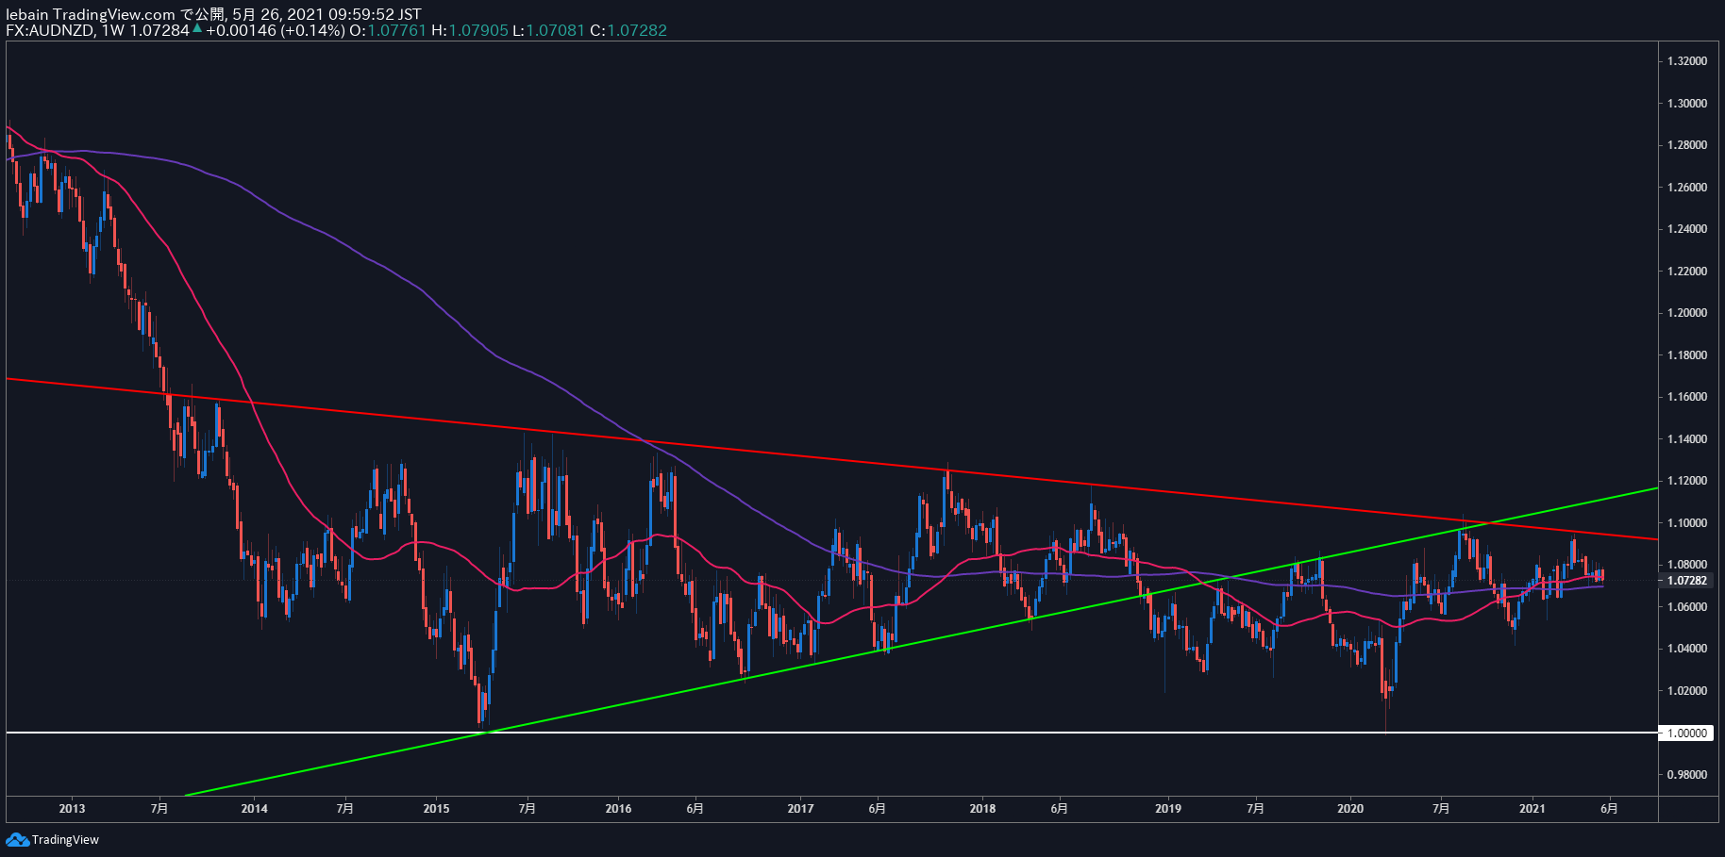Click the FX:AUDNZD symbol label
The width and height of the screenshot is (1725, 857).
tap(50, 30)
